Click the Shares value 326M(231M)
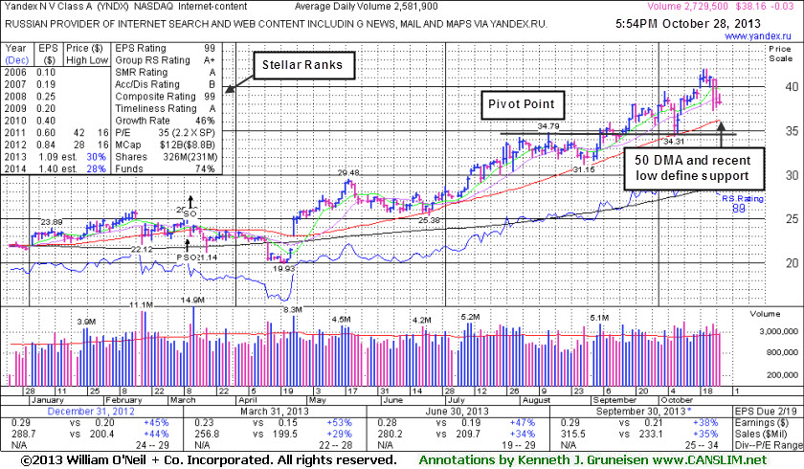804x469 pixels. tap(190, 157)
